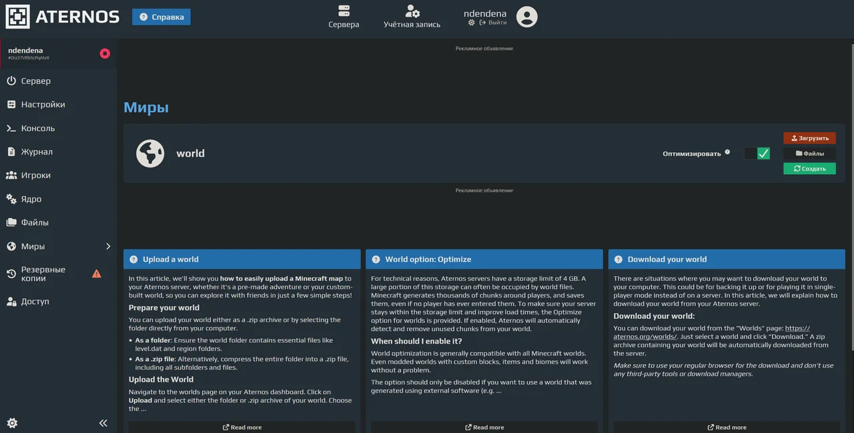
Task: Select the world name text
Action: pos(190,153)
